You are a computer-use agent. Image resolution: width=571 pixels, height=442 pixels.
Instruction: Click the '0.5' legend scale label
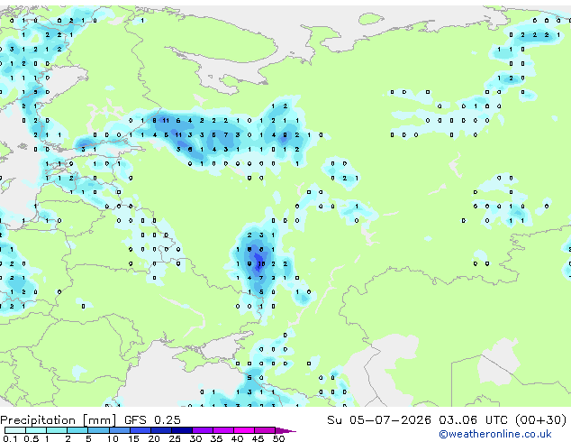click(31, 438)
